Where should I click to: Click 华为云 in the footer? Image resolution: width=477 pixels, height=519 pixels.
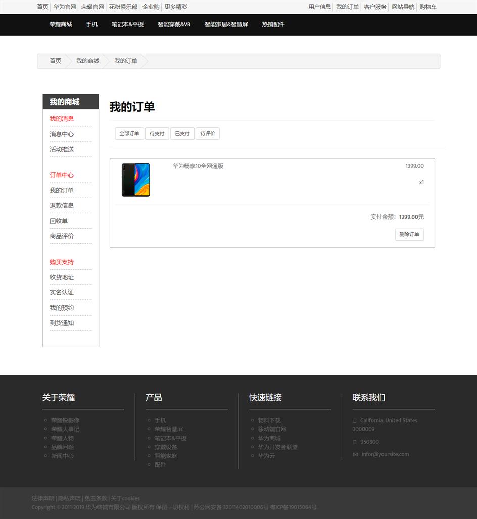pyautogui.click(x=267, y=456)
